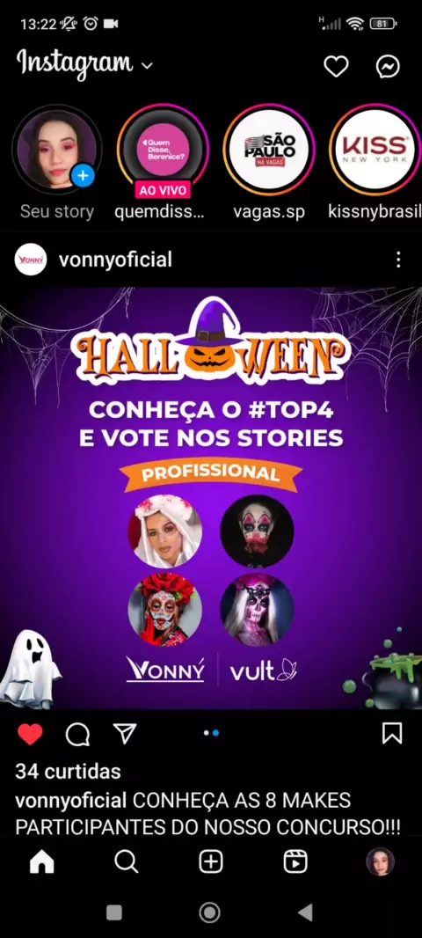Open Messenger direct messages icon
The width and height of the screenshot is (422, 938).
(388, 66)
